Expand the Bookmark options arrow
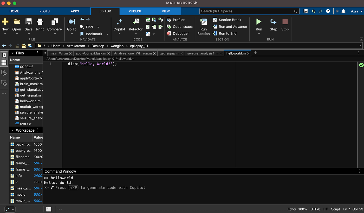Screen dimensions: 364x213 click(x=107, y=34)
